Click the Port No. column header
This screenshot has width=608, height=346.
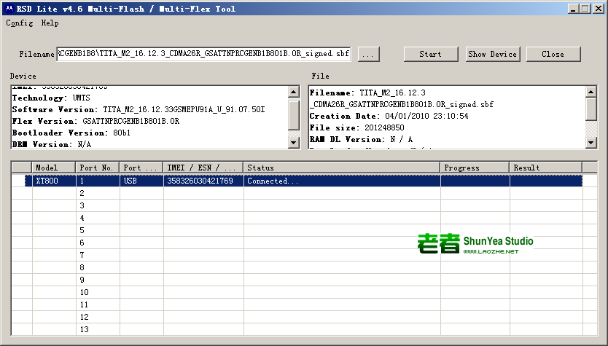[x=98, y=168]
